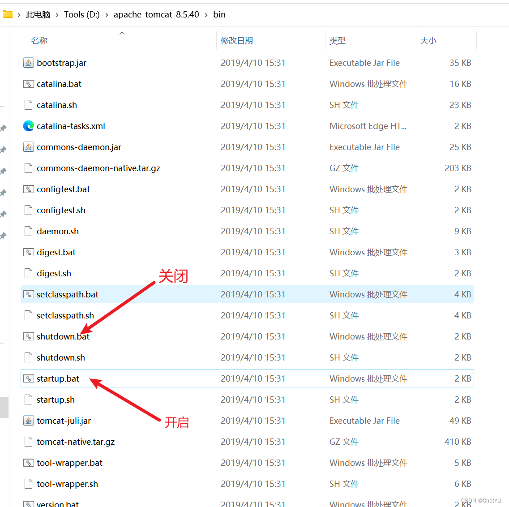Sort by the 名称 column header
Viewport: 509px width, 507px height.
pos(39,41)
